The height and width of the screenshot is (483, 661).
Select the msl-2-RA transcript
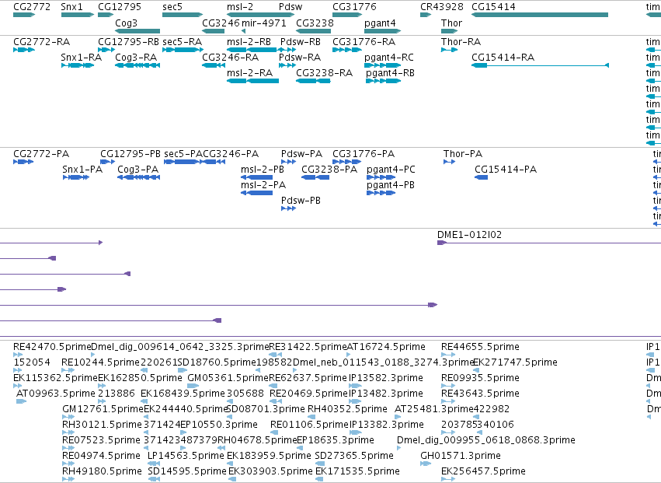252,81
